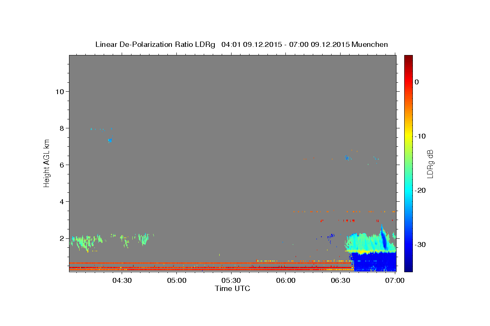
Task: Click the colorbar label 0
Action: coord(416,82)
